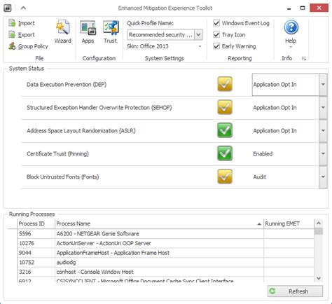332x304 pixels.
Task: Open the Info group dialog launcher
Action: 304,59
